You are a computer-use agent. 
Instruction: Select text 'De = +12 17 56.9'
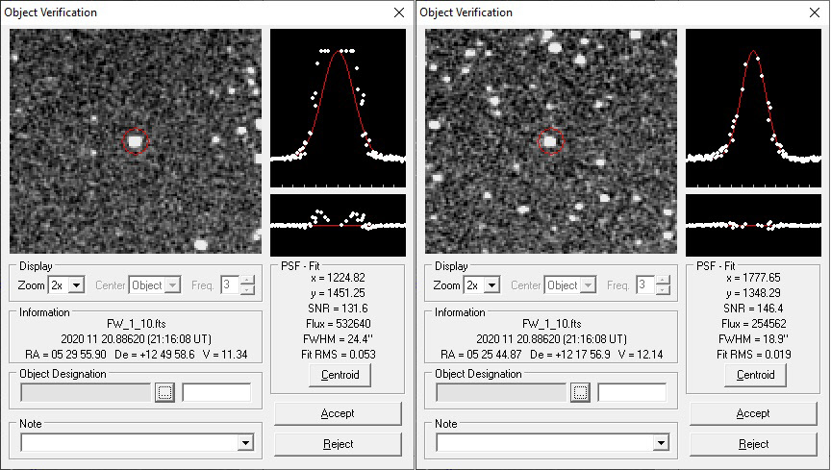[x=570, y=355]
